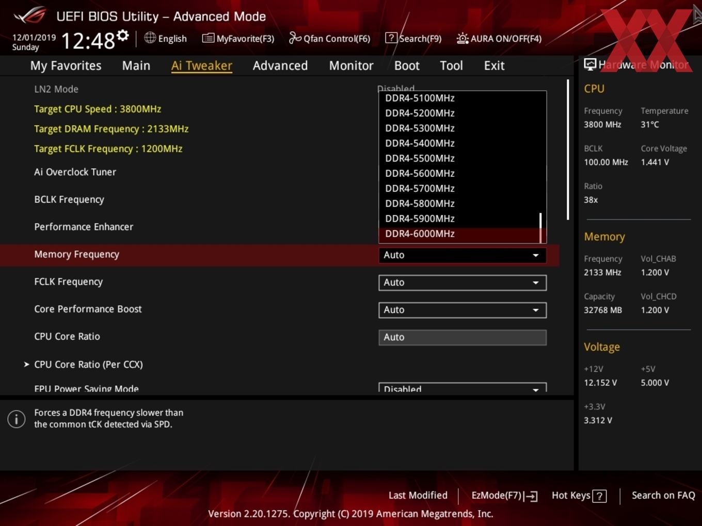Select the Memory Frequency label

pyautogui.click(x=76, y=254)
